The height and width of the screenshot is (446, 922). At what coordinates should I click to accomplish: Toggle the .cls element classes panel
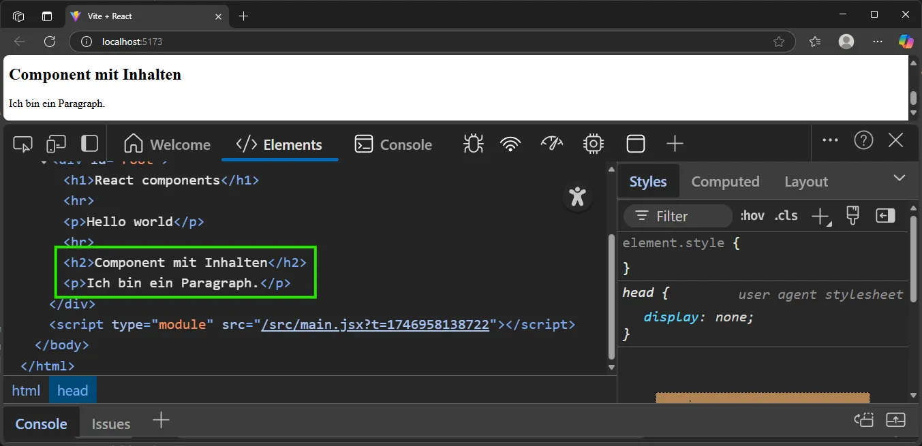[786, 216]
